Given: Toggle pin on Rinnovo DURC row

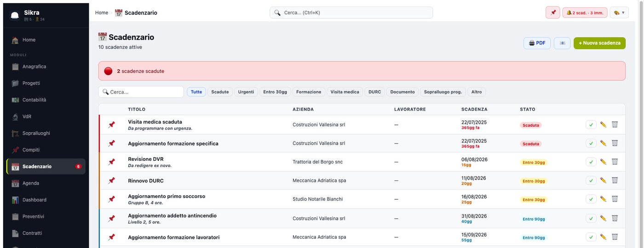Looking at the screenshot, I should (x=111, y=180).
